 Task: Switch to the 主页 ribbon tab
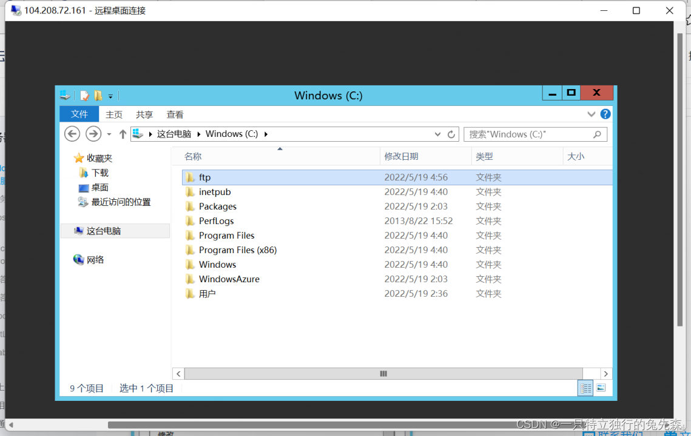pos(113,114)
